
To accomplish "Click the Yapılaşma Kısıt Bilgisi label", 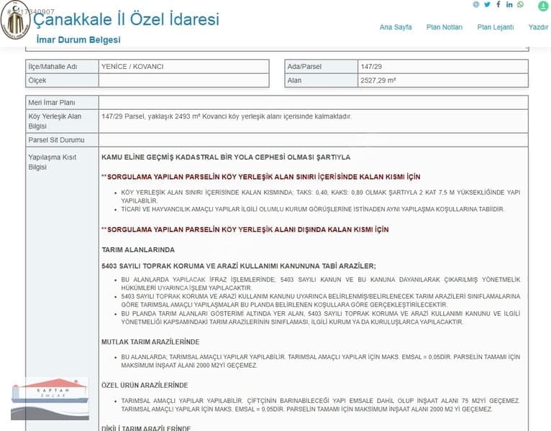I will coord(52,162).
